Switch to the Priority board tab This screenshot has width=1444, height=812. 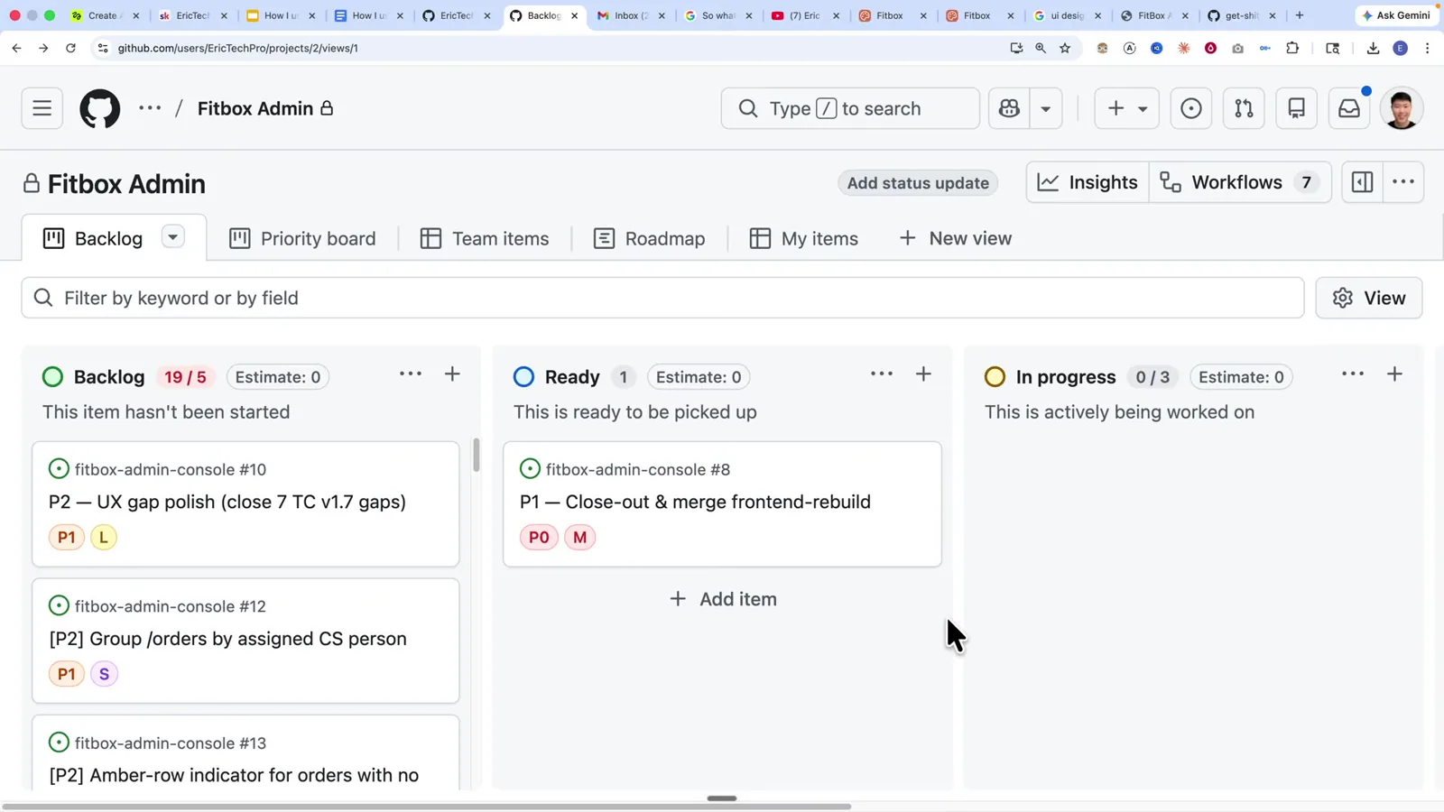point(302,238)
